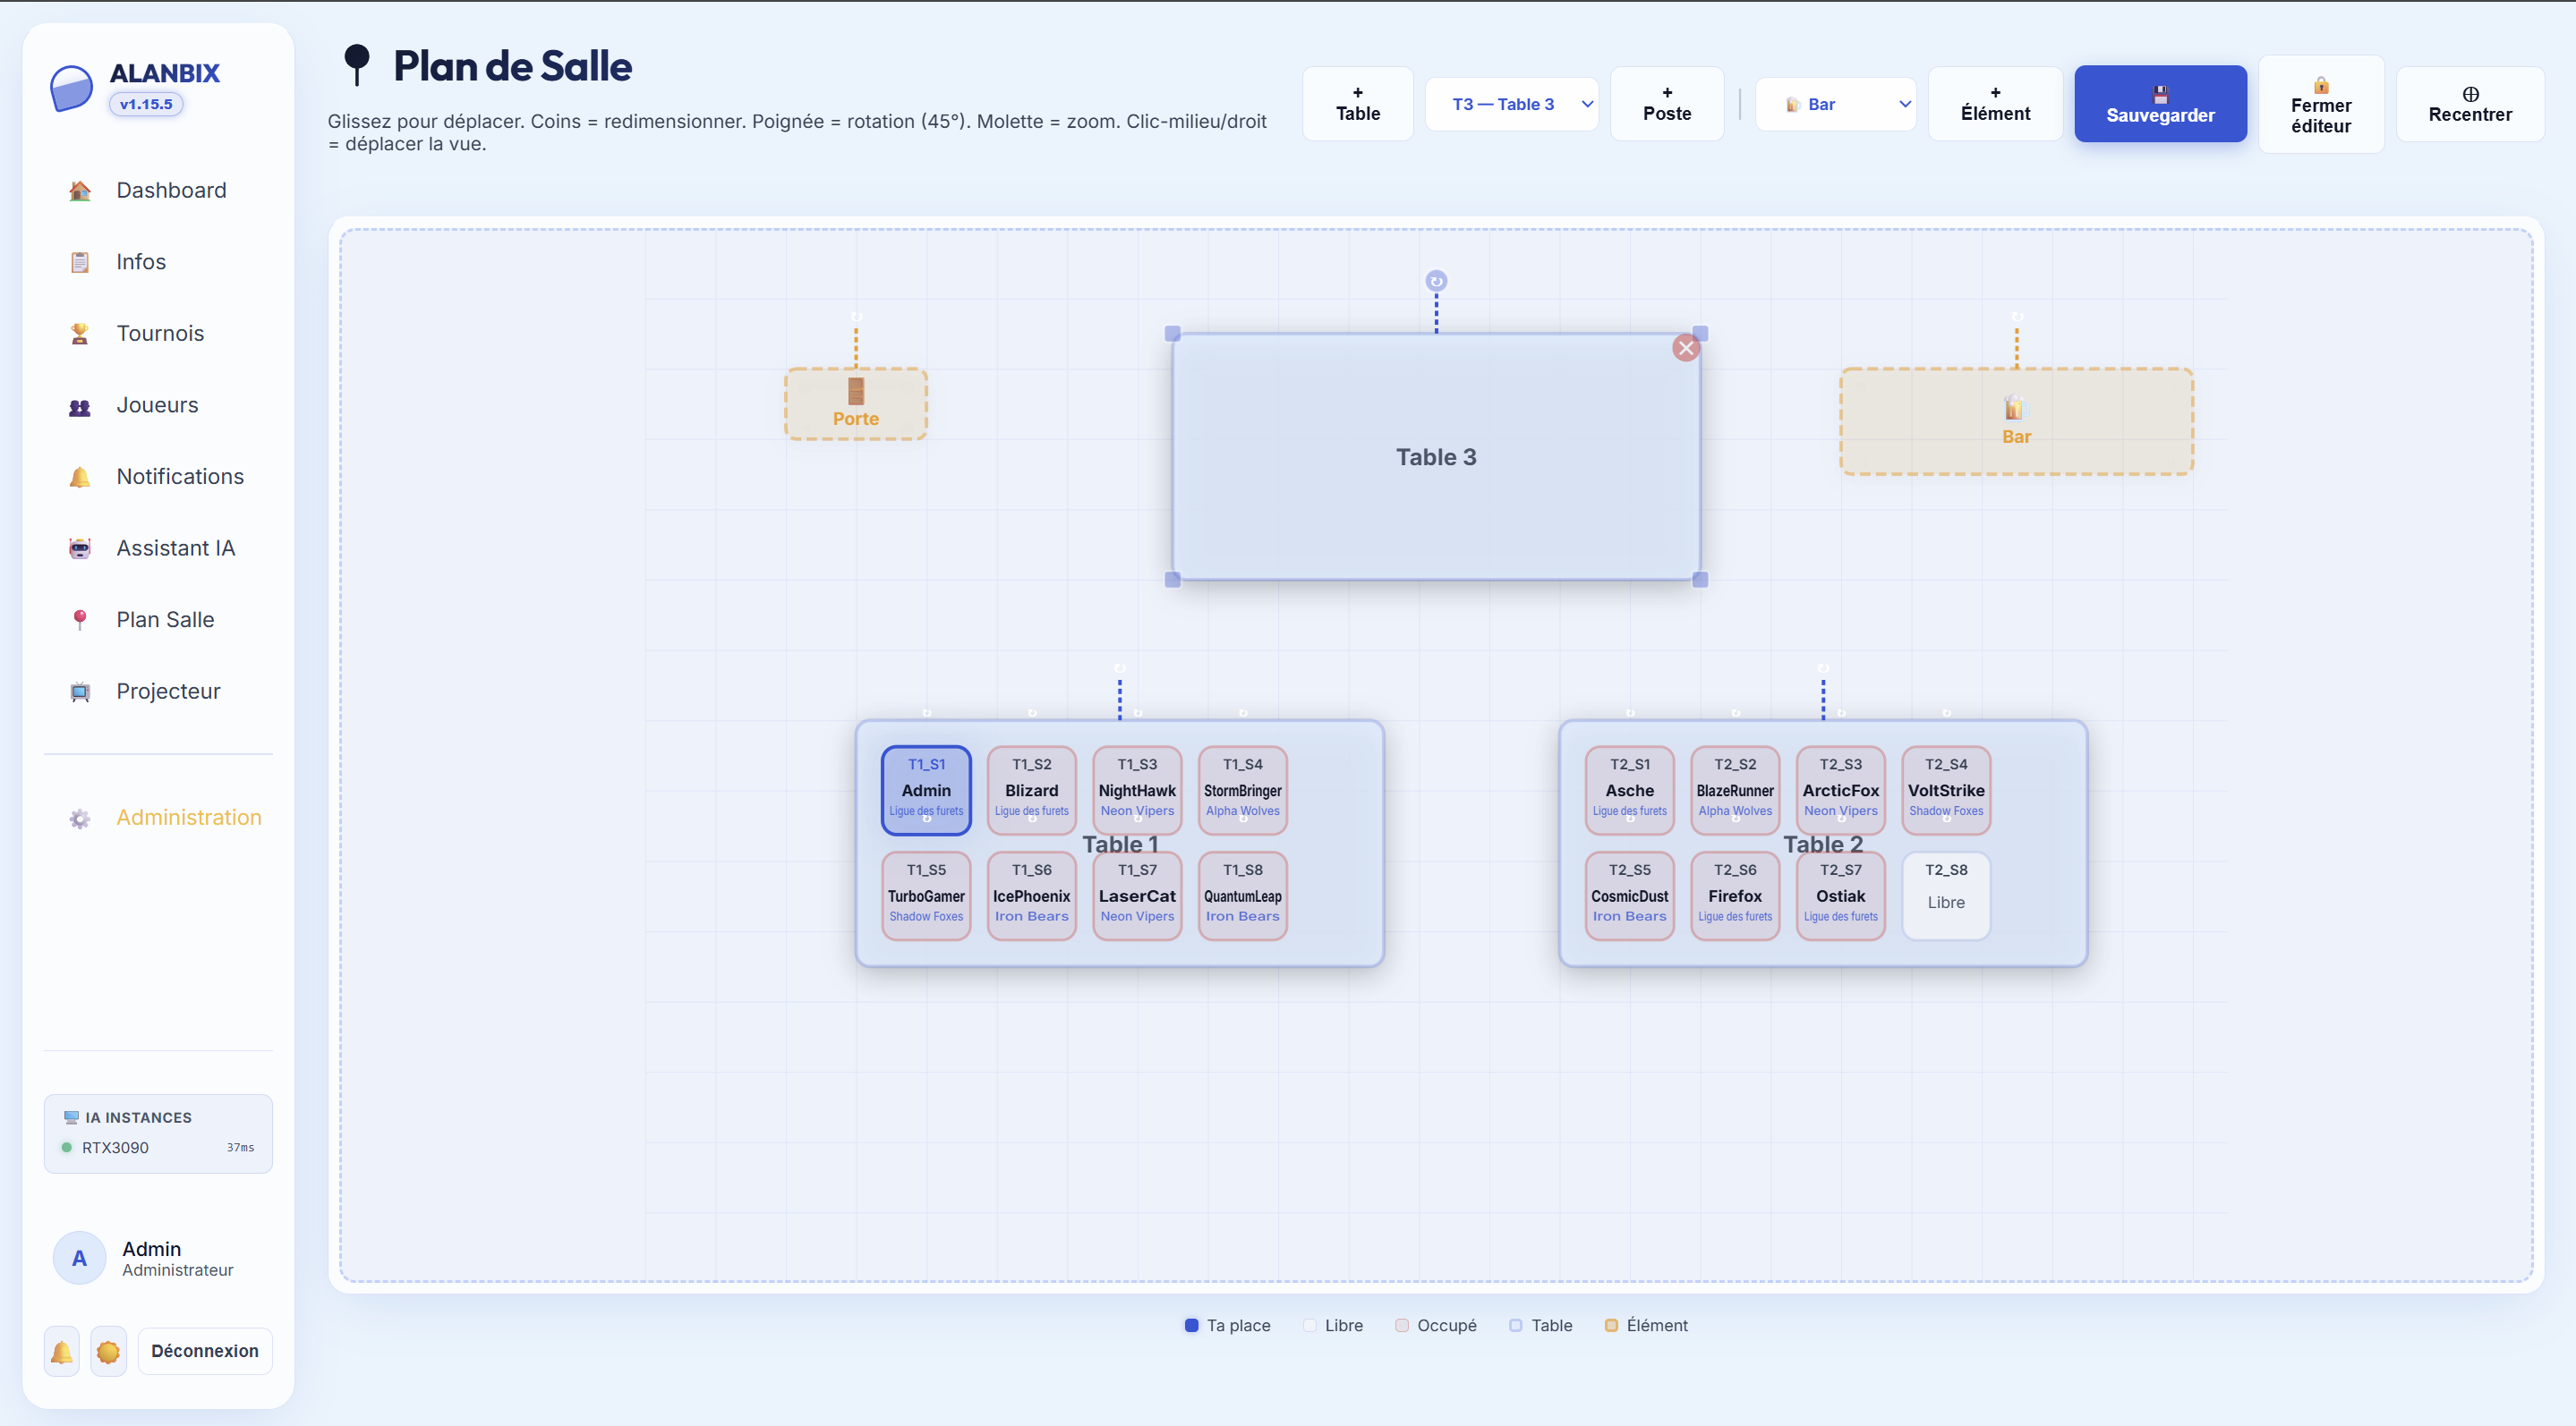Click the Admin avatar circle
The width and height of the screenshot is (2576, 1426).
79,1258
